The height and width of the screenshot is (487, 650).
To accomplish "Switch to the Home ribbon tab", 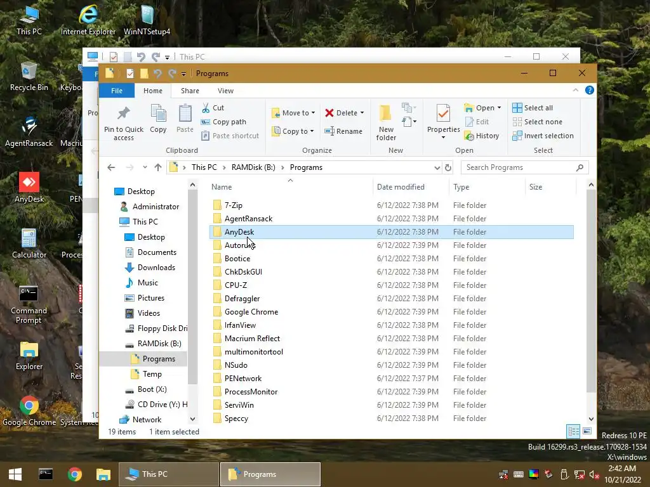I will tap(153, 91).
